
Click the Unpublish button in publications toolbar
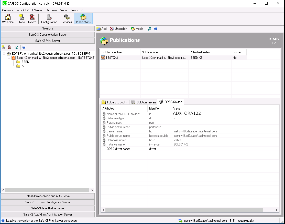(x=118, y=29)
